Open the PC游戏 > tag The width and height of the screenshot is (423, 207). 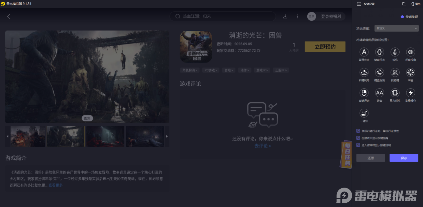click(211, 70)
